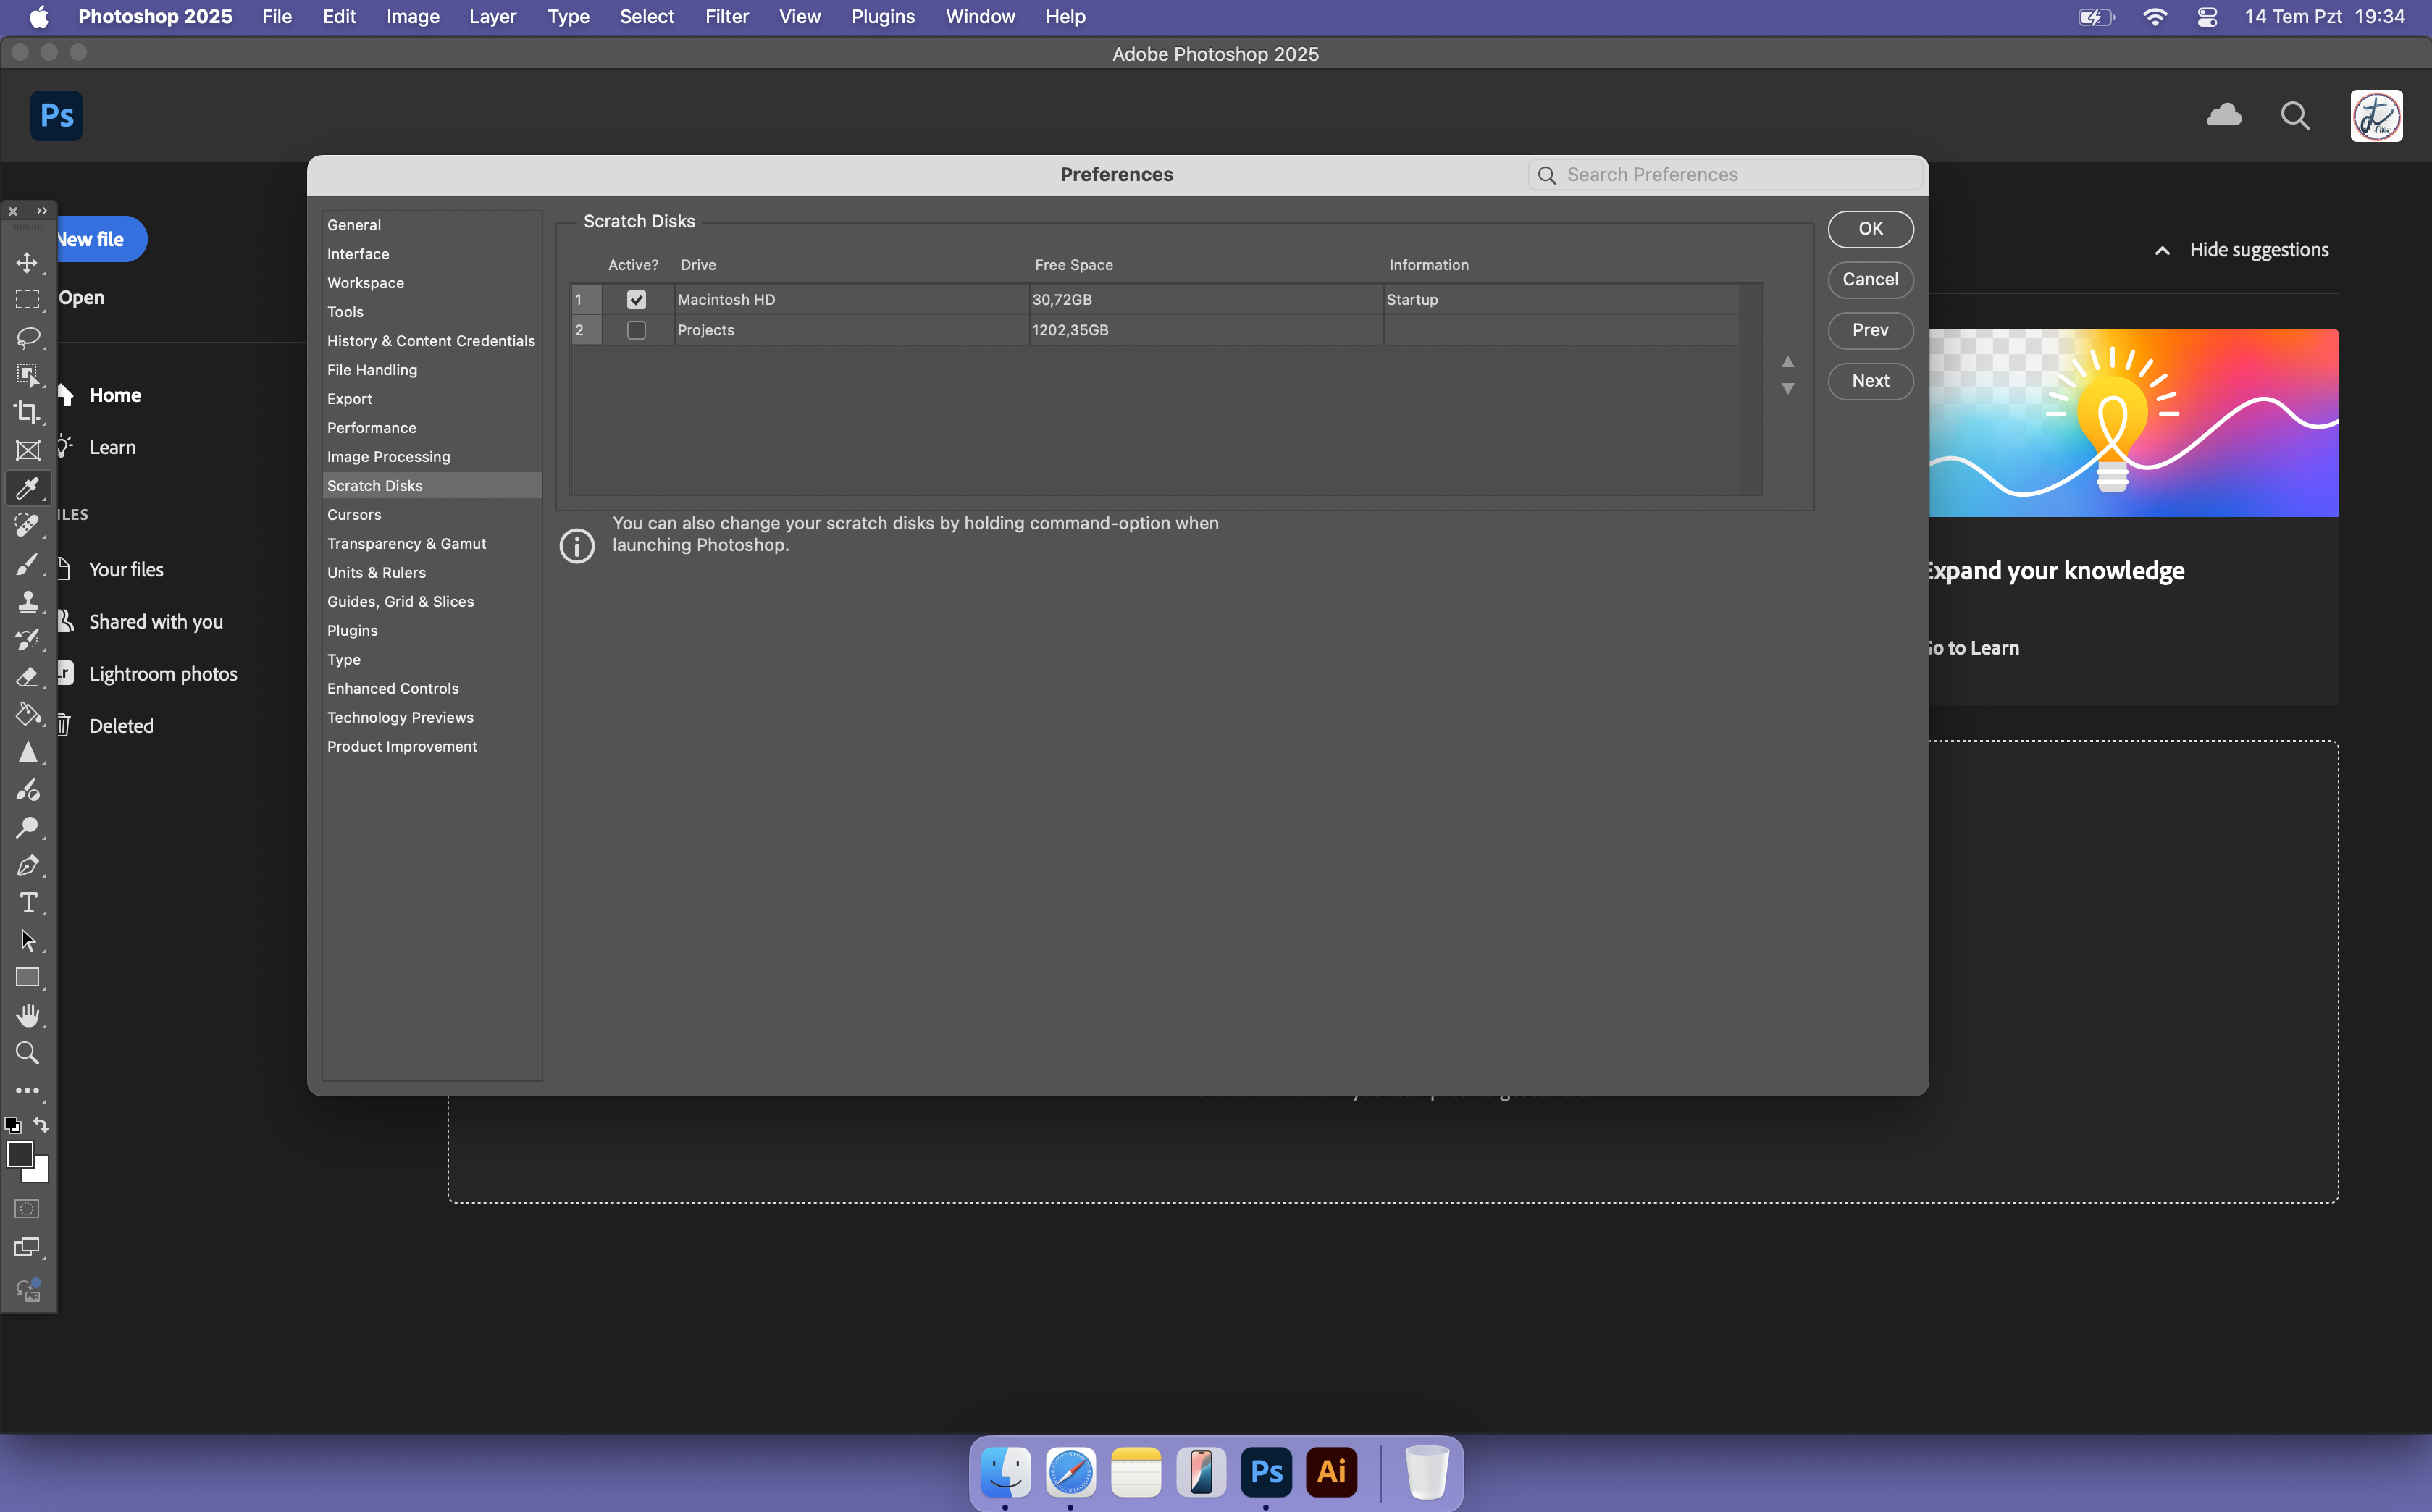Open the Cloud documents icon
Screen dimensions: 2432x1512
pos(2223,115)
